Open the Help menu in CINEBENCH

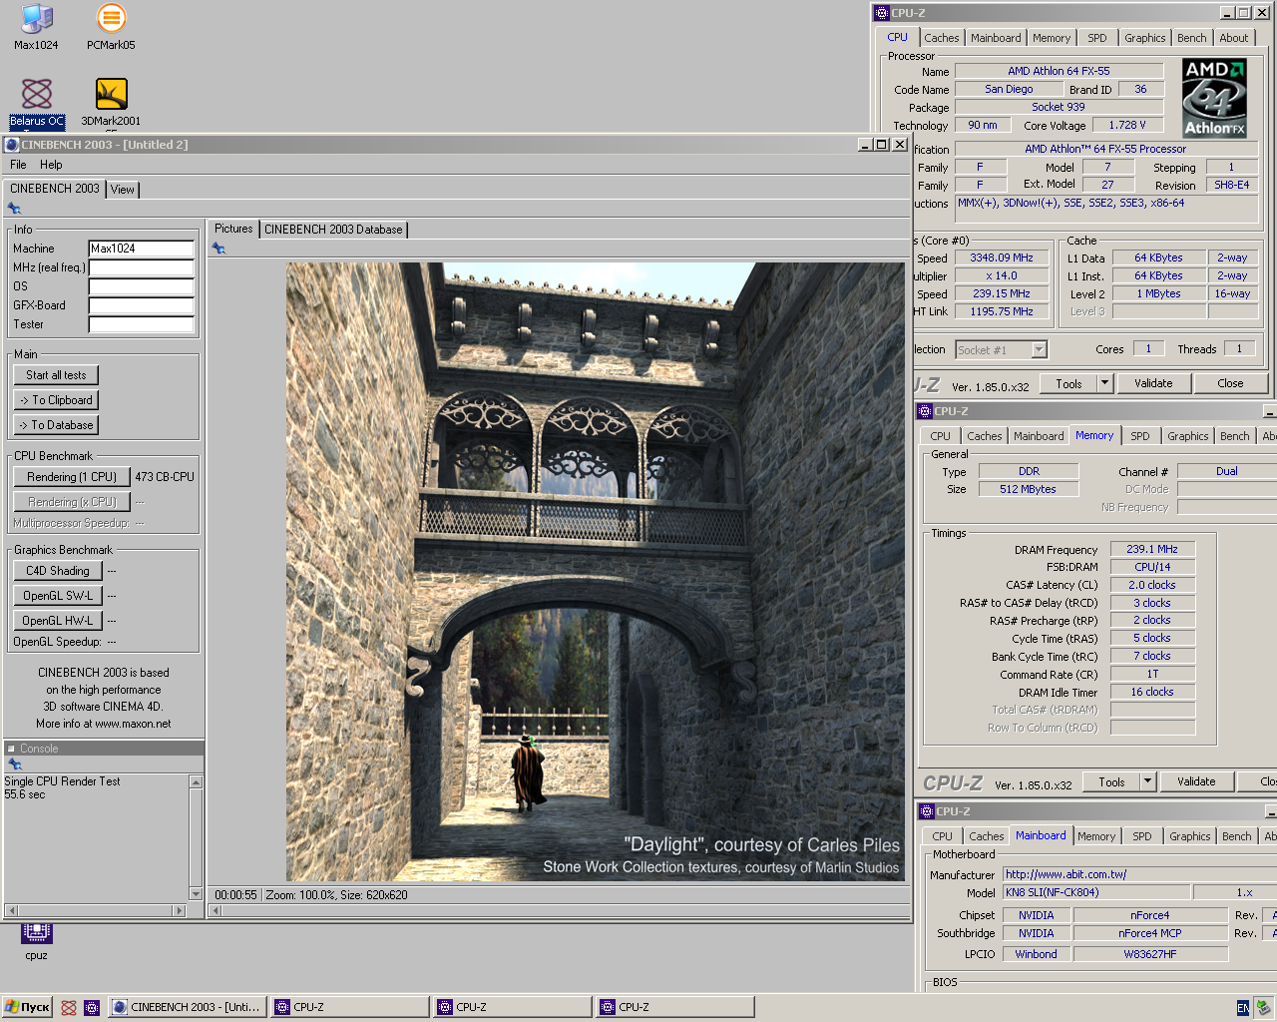51,165
